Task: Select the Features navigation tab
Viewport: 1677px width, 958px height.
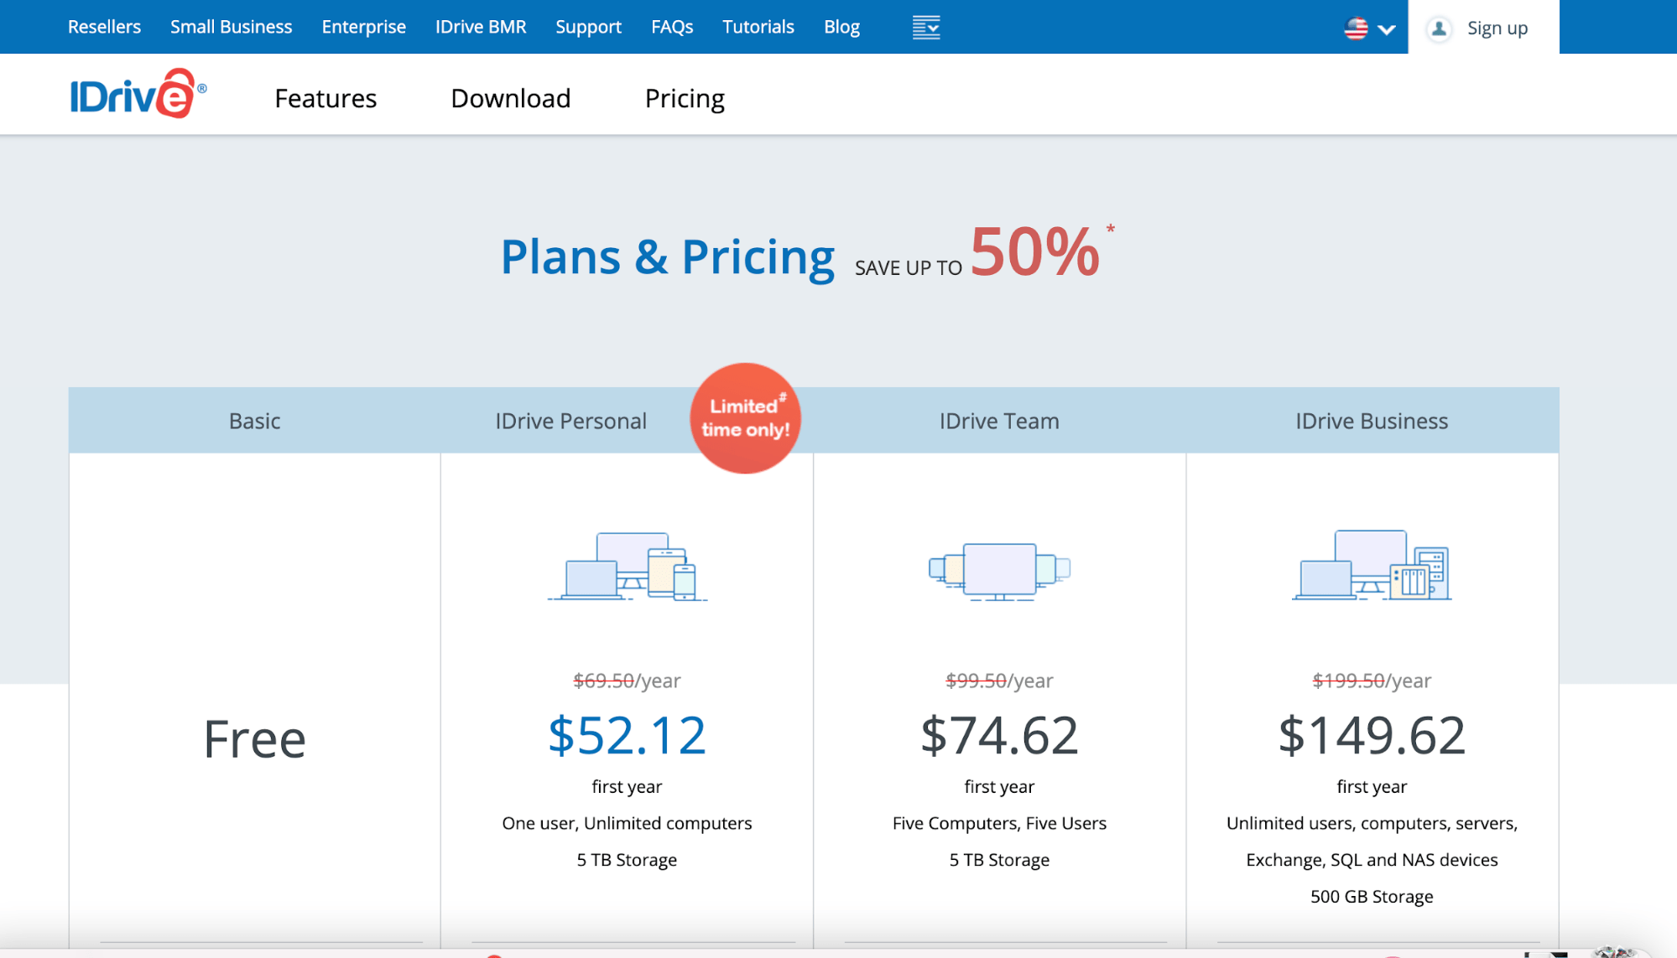Action: tap(326, 98)
